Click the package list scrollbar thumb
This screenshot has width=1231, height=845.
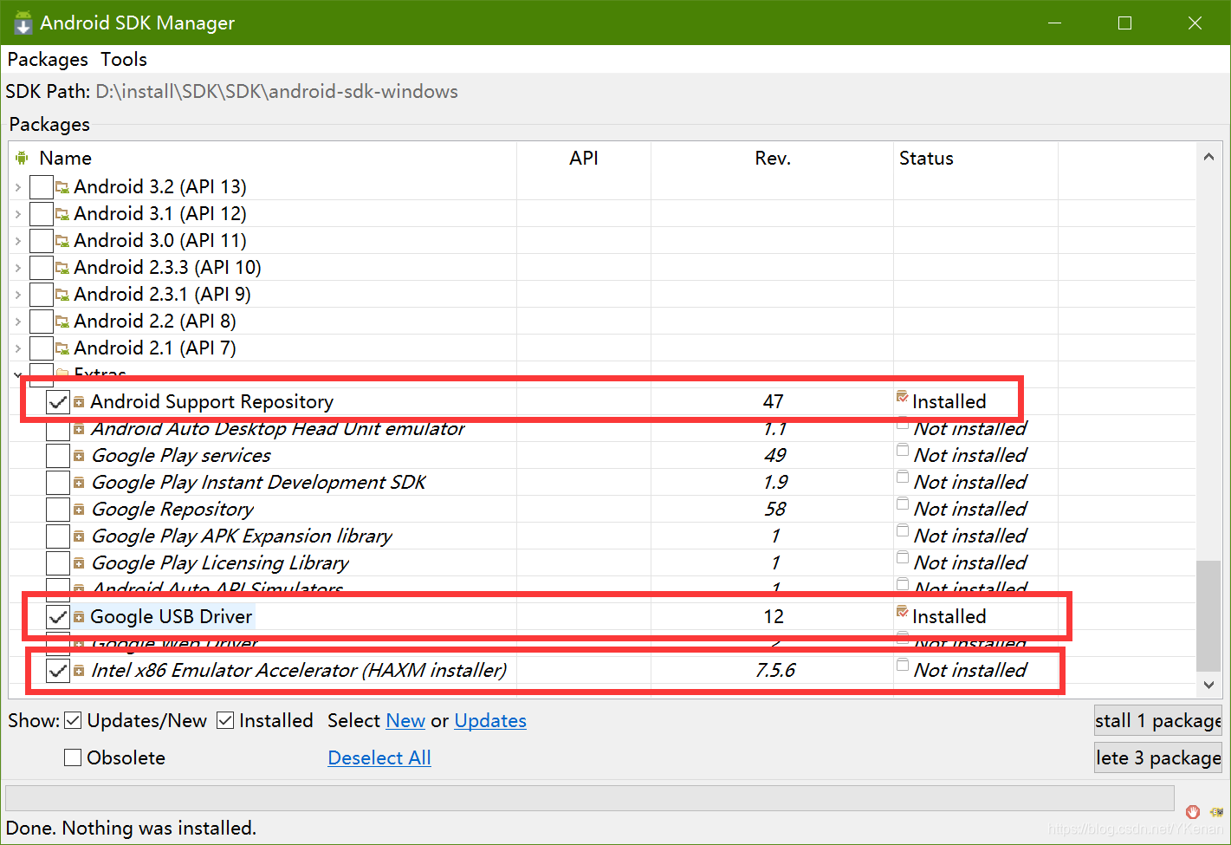(1208, 615)
